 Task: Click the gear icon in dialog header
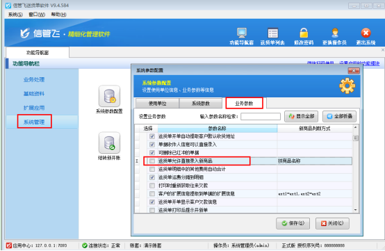coord(347,86)
